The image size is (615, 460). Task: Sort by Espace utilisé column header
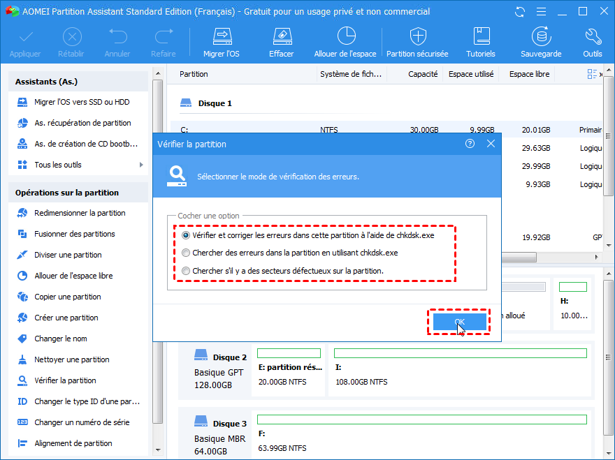(471, 74)
